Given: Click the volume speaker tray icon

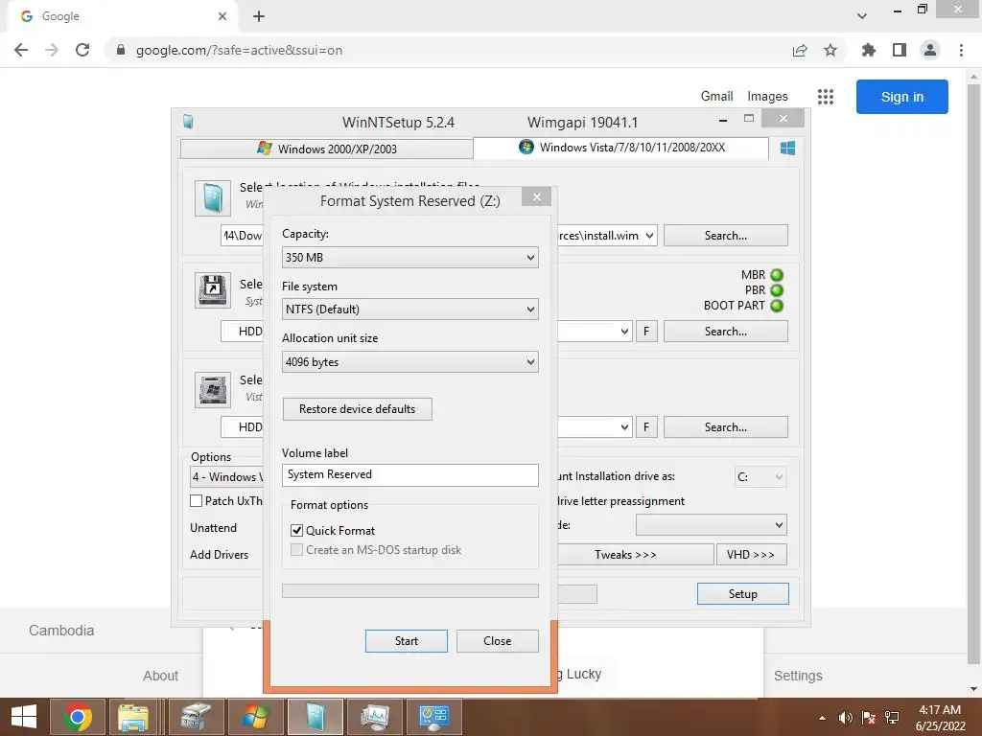Looking at the screenshot, I should [x=846, y=718].
